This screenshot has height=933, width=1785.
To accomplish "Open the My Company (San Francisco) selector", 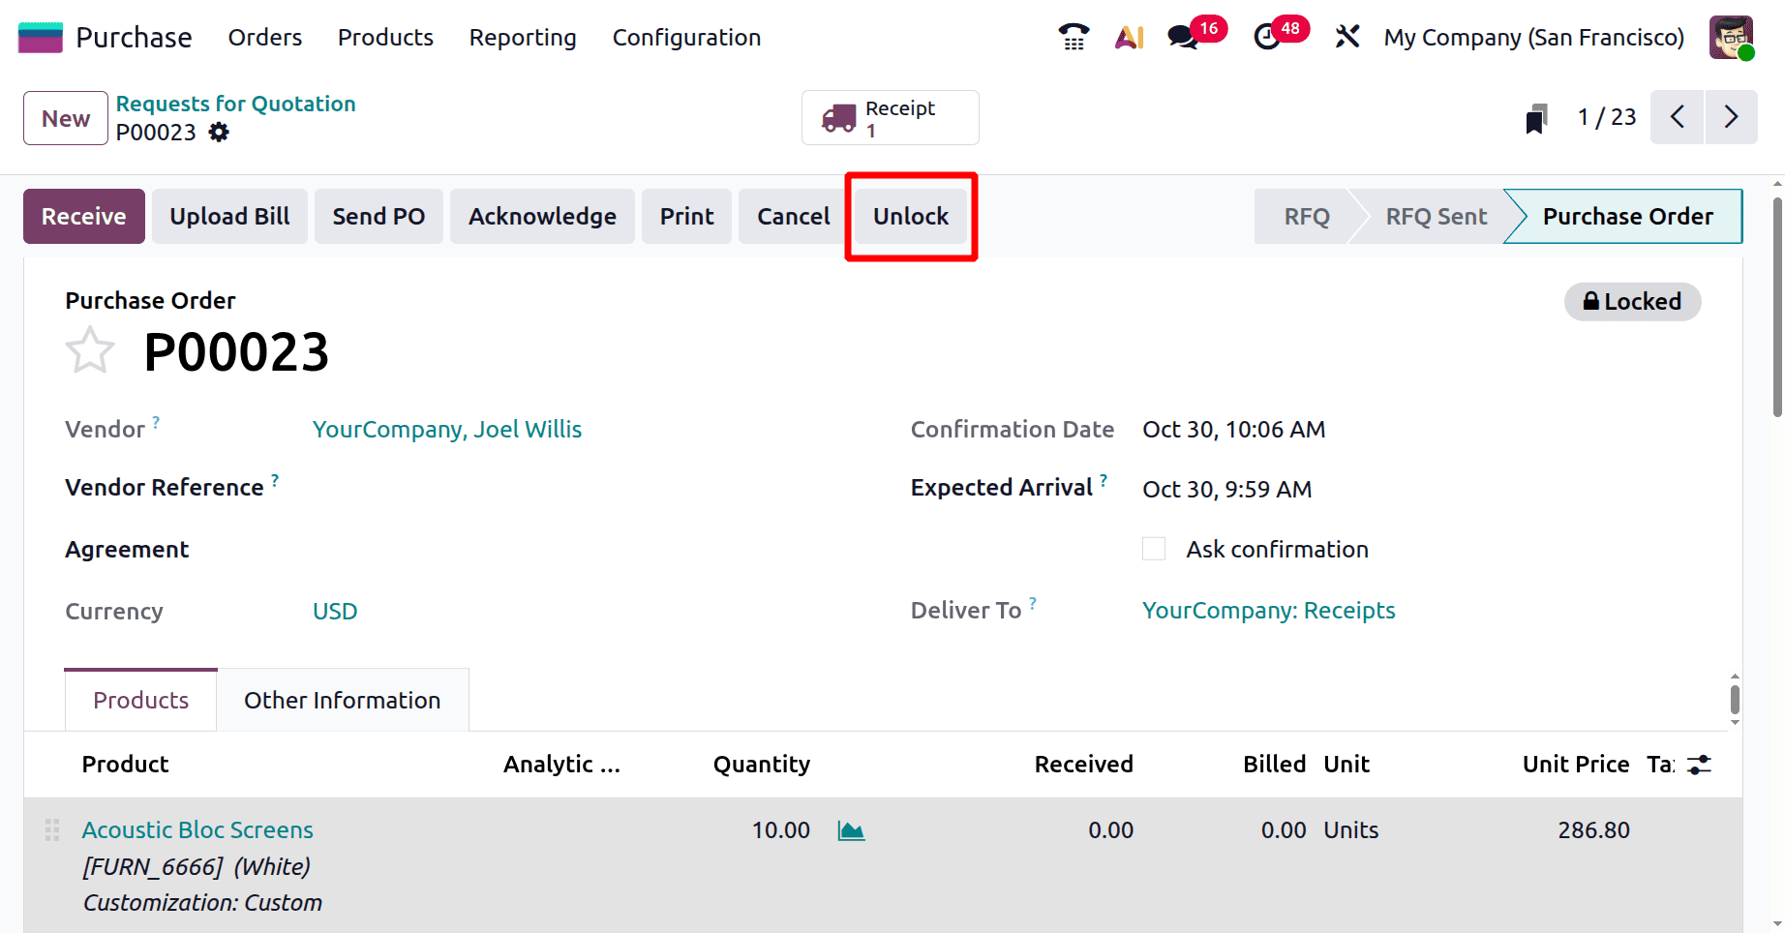I will point(1533,37).
